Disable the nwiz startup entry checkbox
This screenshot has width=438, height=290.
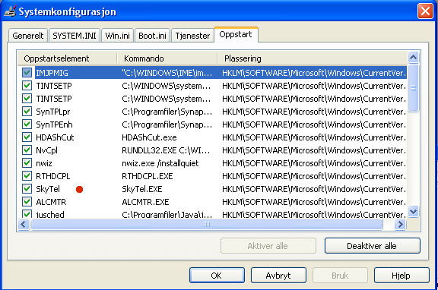coord(27,163)
